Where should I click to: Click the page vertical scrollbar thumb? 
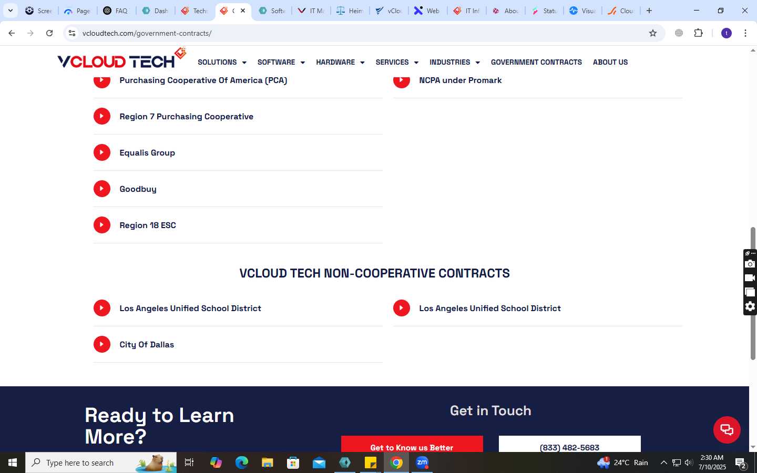point(753,293)
